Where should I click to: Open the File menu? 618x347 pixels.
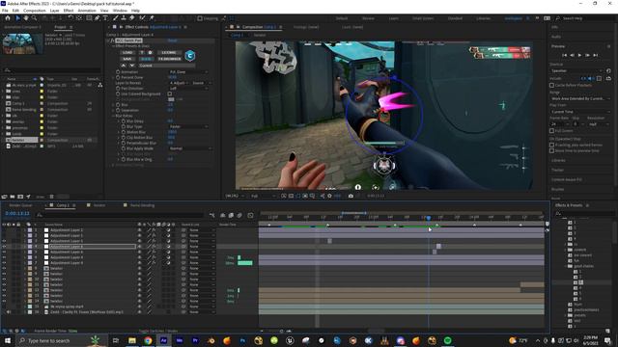pos(5,11)
